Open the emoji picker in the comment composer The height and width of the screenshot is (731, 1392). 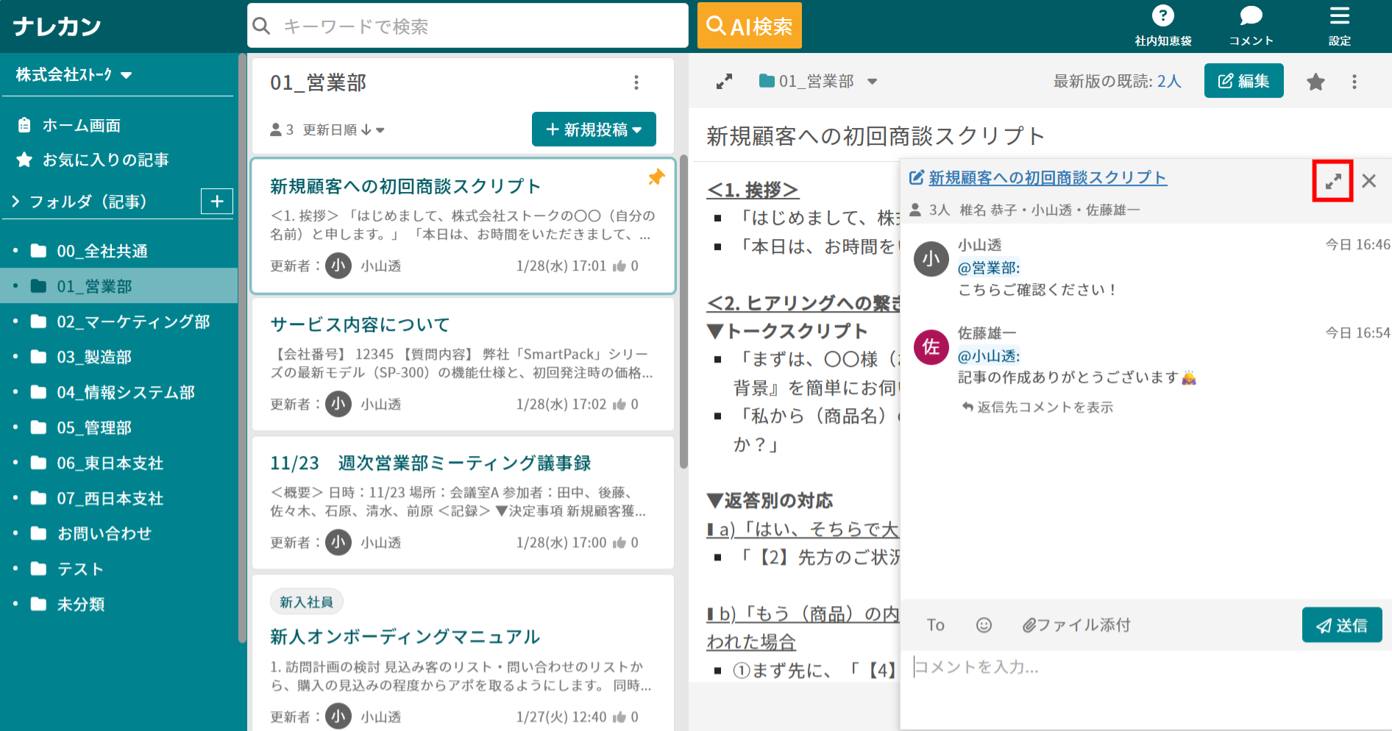point(984,625)
